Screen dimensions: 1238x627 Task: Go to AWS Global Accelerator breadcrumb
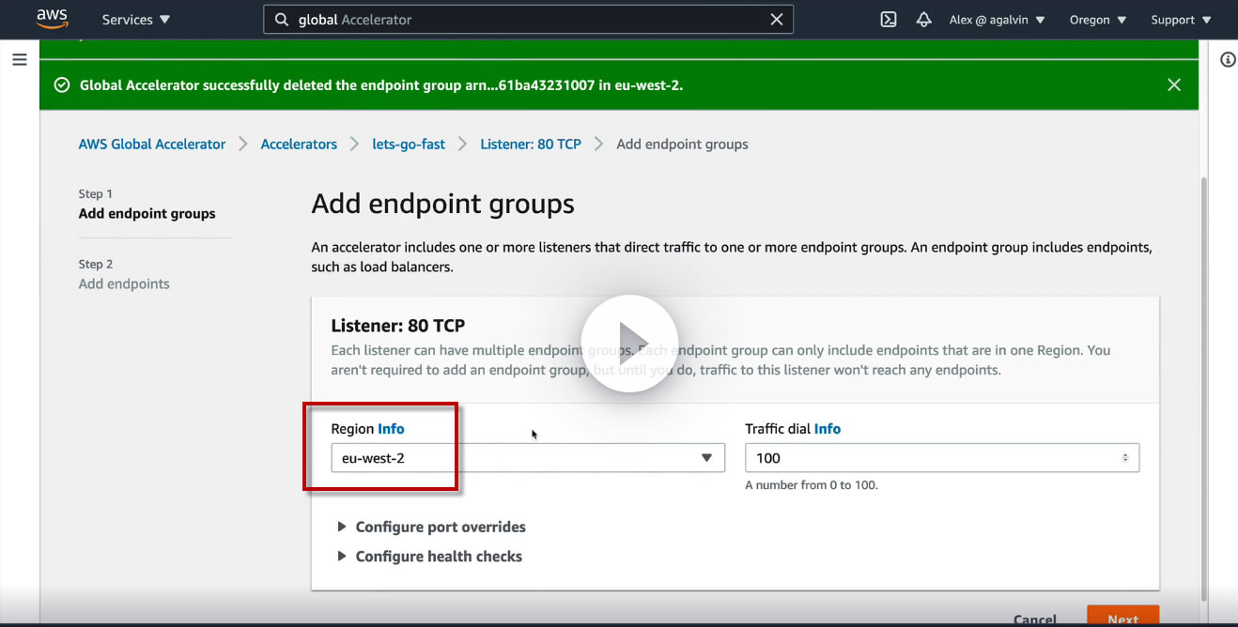[x=152, y=145]
